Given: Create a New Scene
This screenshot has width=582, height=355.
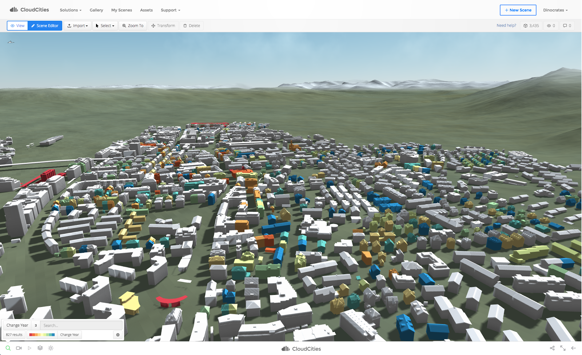Looking at the screenshot, I should click(518, 10).
